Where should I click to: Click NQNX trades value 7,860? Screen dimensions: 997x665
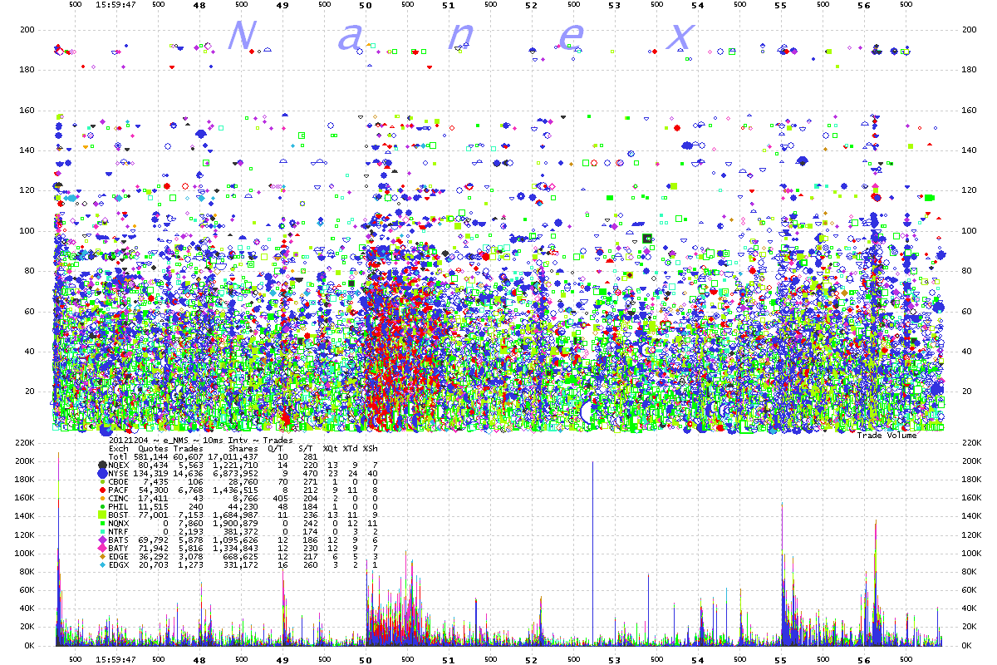click(x=190, y=523)
